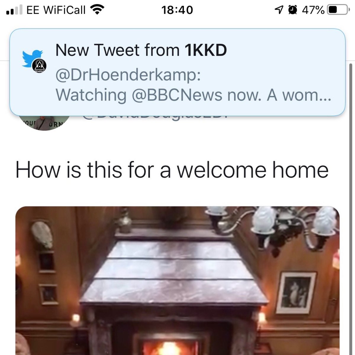
Task: Tap the framed picture in the video
Action: 296,293
